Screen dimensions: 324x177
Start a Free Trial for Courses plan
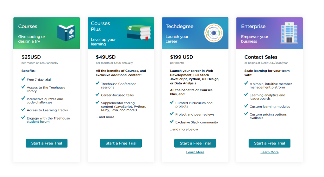(x=47, y=143)
